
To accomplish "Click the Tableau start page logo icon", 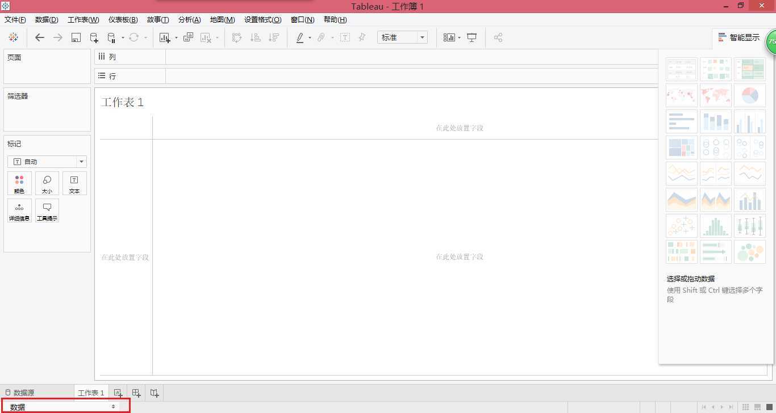I will point(13,37).
